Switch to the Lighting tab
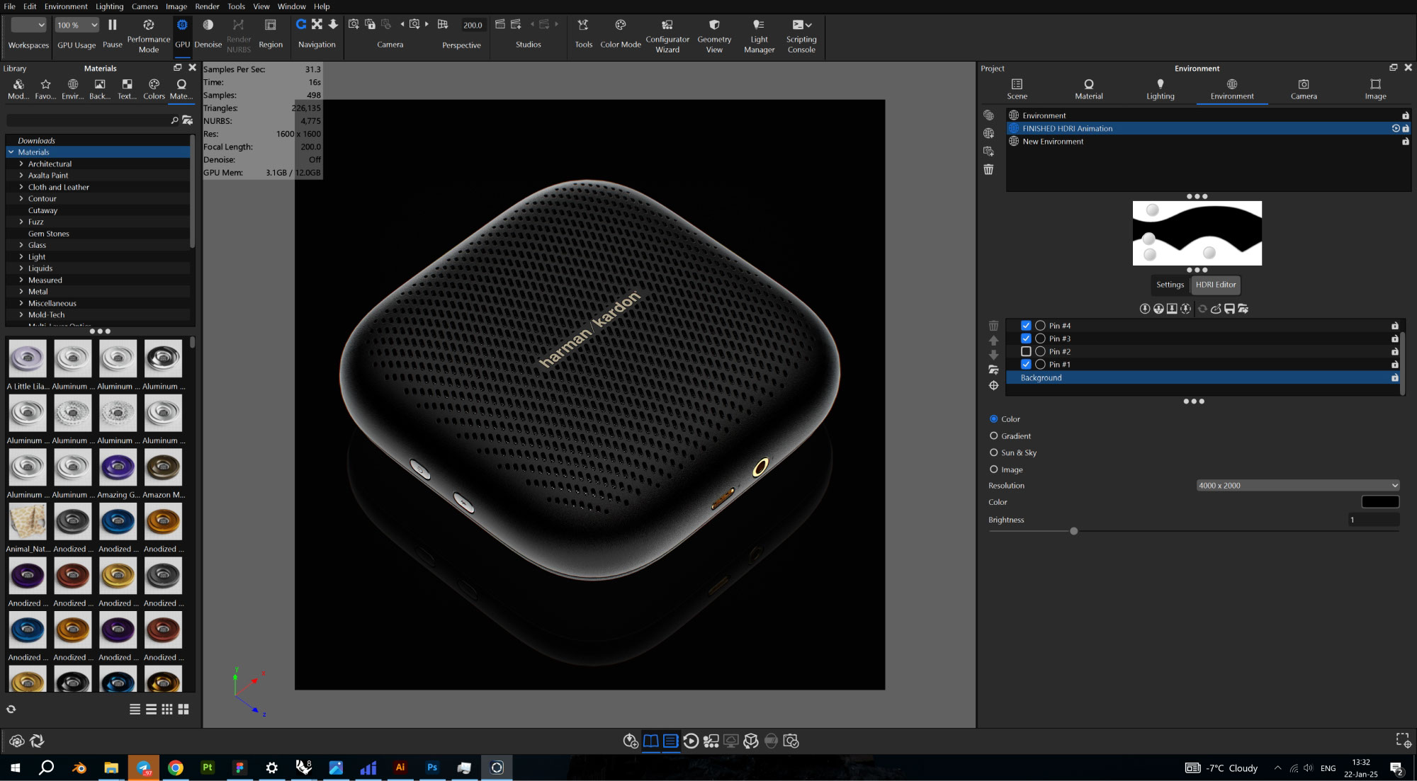This screenshot has height=781, width=1417. pos(1160,89)
